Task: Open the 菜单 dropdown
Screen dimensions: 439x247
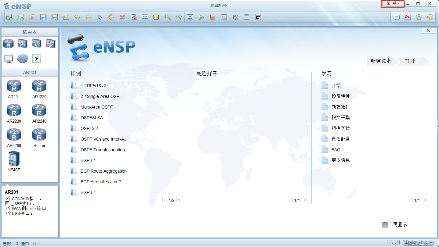Action: point(393,4)
